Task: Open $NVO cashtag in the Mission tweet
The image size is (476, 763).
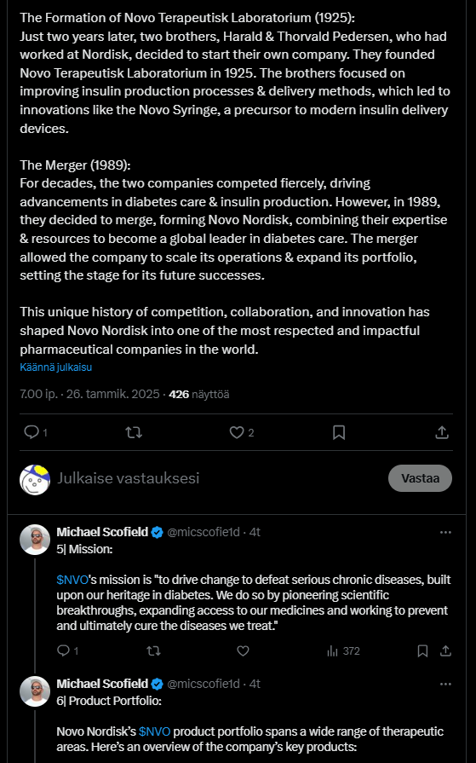Action: pyautogui.click(x=72, y=580)
